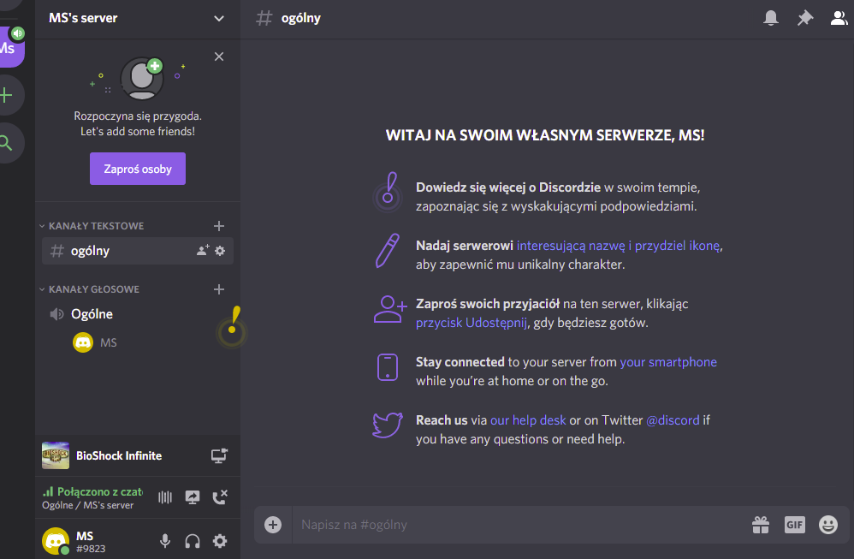Toggle noise suppression waveform icon
The width and height of the screenshot is (854, 559).
point(165,497)
